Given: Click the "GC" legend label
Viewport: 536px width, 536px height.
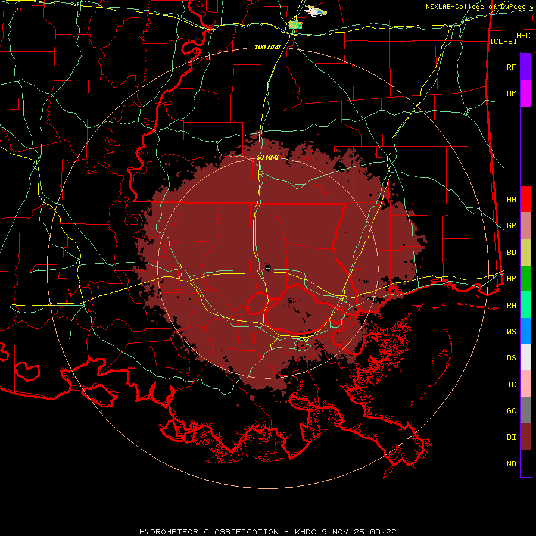Looking at the screenshot, I should click(x=511, y=411).
